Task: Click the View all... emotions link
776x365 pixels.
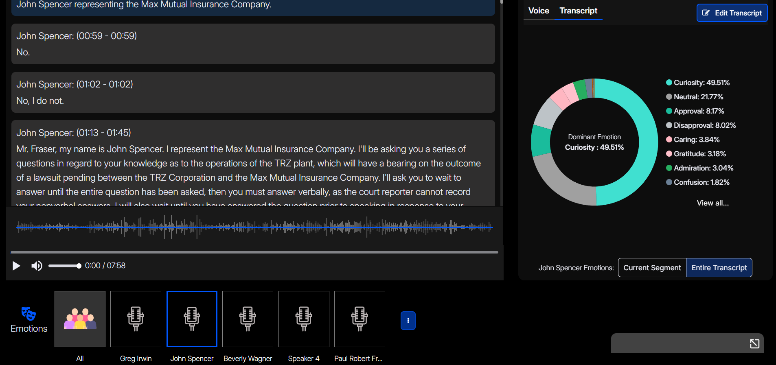Action: (712, 203)
